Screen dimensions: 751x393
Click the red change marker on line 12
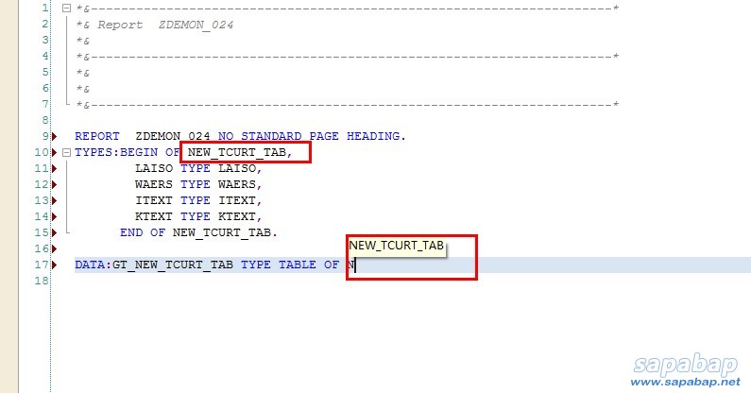point(53,184)
